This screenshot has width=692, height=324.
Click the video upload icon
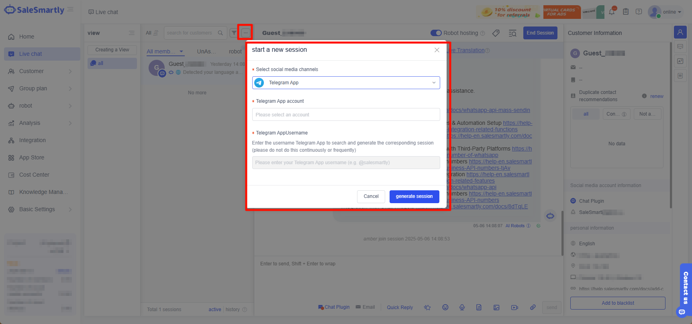click(x=514, y=307)
